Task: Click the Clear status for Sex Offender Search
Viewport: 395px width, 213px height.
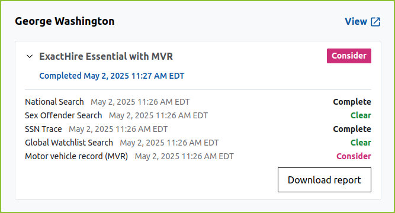Action: pyautogui.click(x=361, y=115)
